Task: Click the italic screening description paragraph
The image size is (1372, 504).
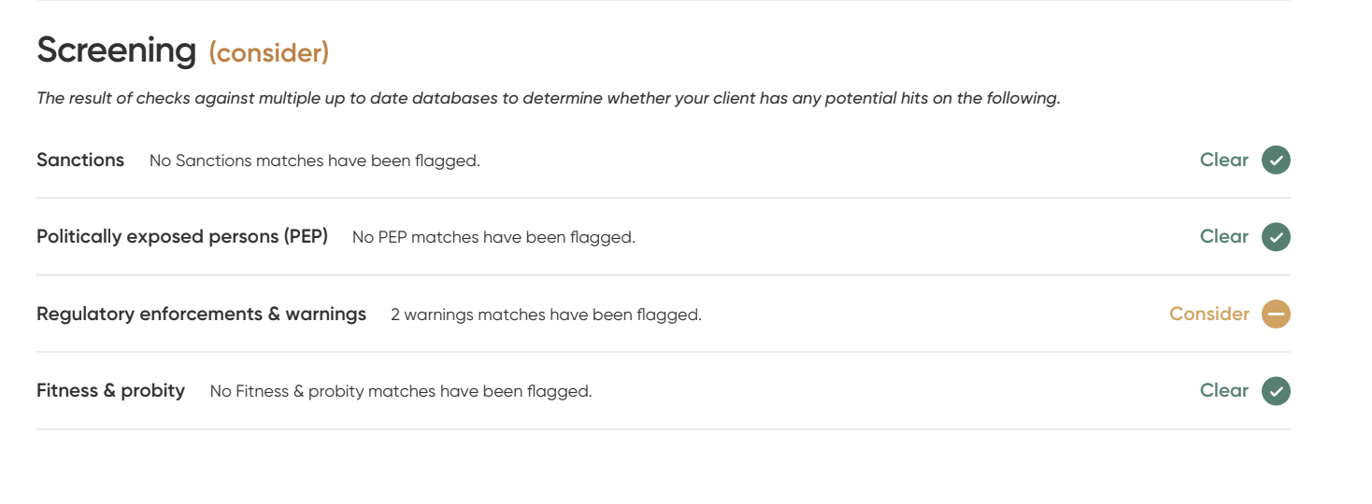Action: coord(549,99)
